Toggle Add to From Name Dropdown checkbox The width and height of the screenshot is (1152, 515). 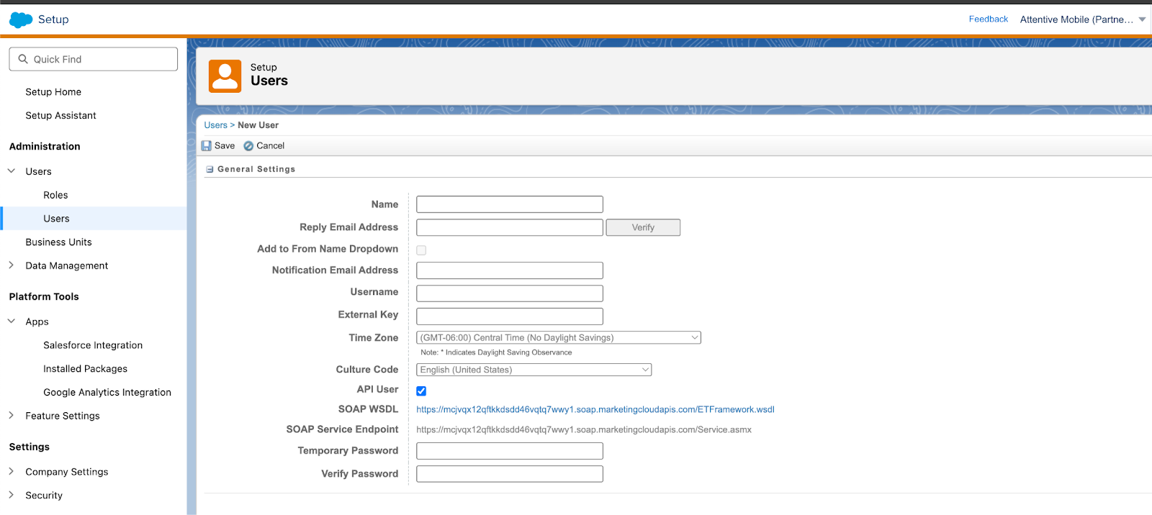click(421, 250)
